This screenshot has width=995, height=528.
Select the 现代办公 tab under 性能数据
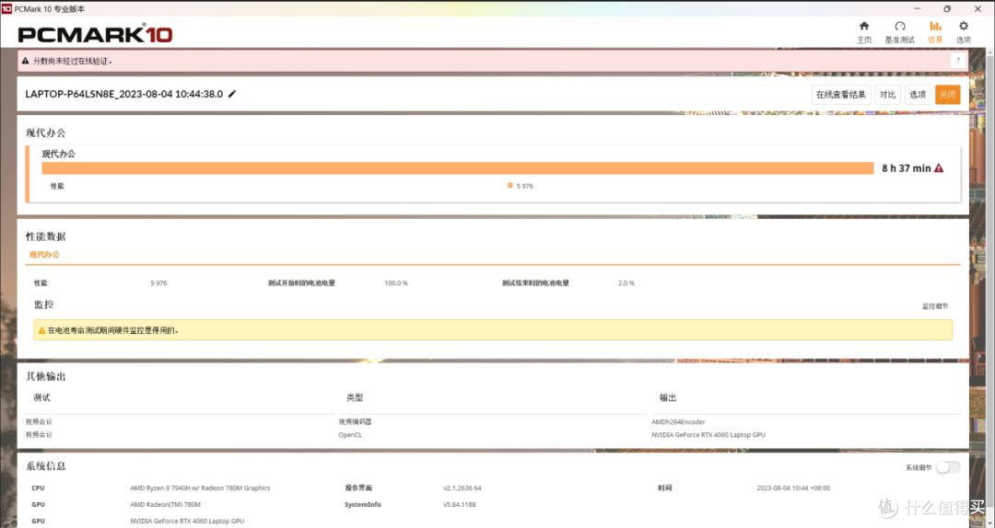click(x=44, y=254)
